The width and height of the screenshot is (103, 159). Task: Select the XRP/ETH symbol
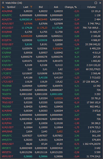(x=6, y=152)
